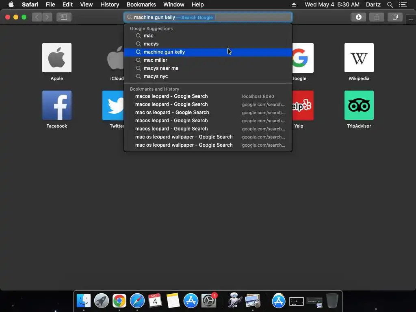Image resolution: width=416 pixels, height=312 pixels.
Task: Select the 'macys nyc' suggestion
Action: click(x=208, y=76)
